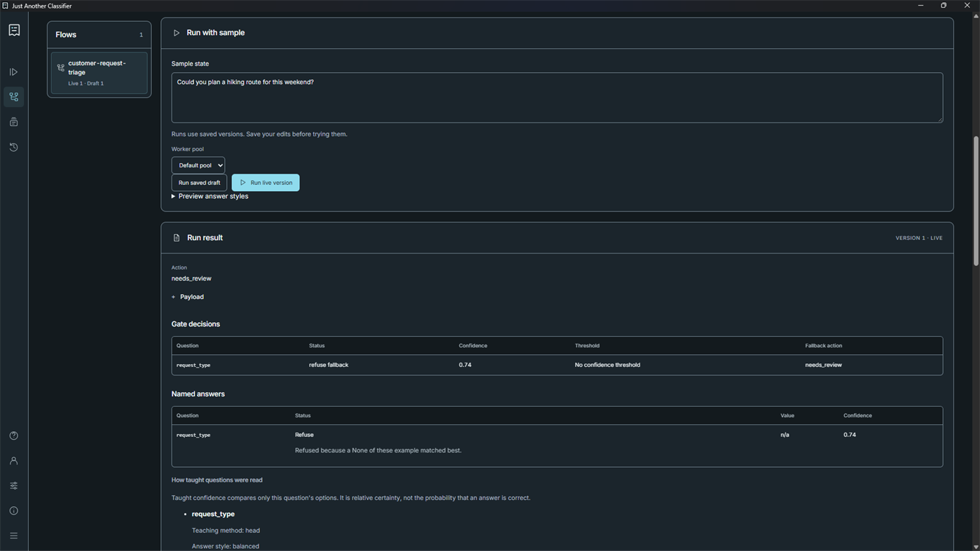Click 'Refuse' status in Named answers

tap(304, 435)
